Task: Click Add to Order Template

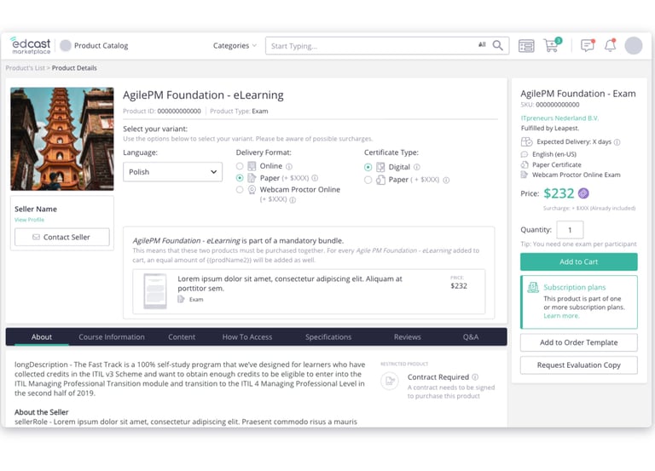Action: (578, 342)
